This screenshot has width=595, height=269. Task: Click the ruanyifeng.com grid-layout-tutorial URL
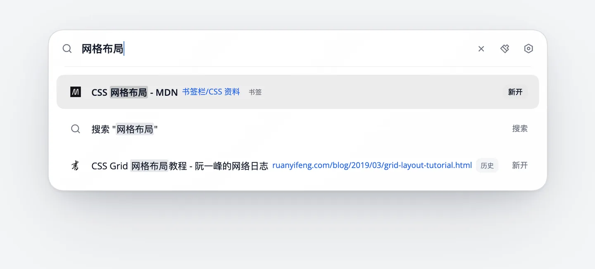[372, 165]
